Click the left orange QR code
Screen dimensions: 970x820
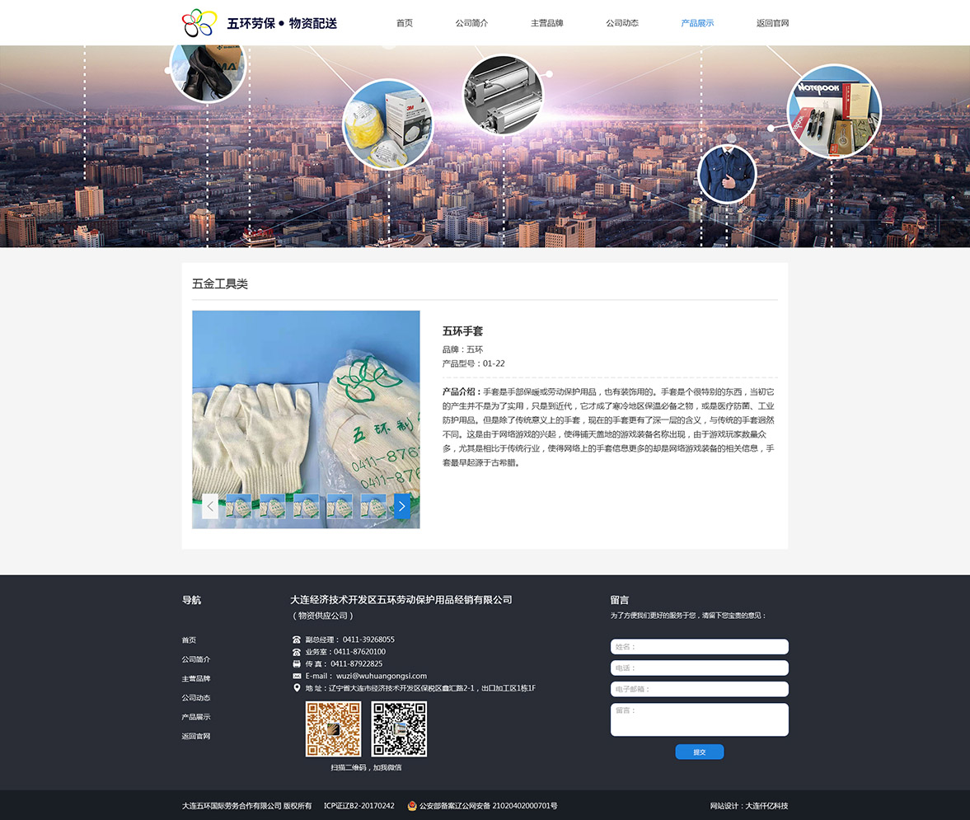pyautogui.click(x=333, y=729)
